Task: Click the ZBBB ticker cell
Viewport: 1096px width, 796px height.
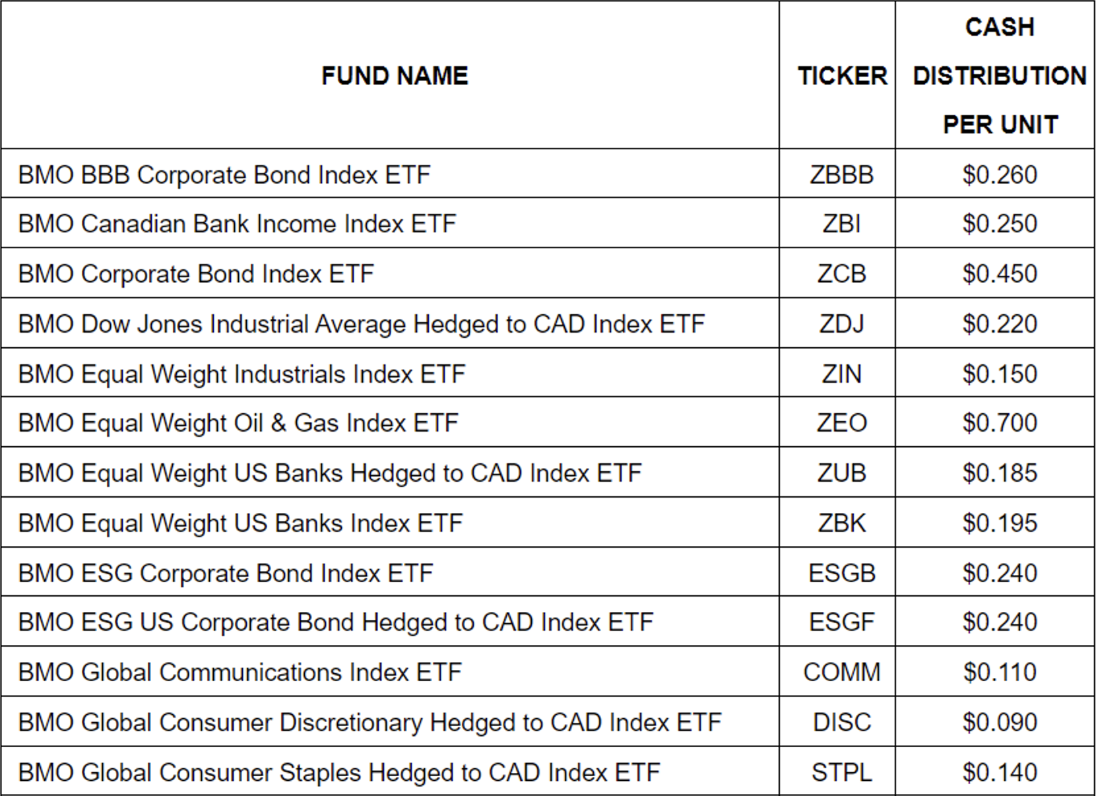Action: pyautogui.click(x=841, y=175)
